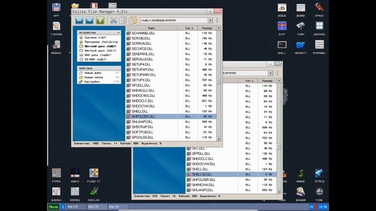Launch TETRIS game icon

[320, 176]
